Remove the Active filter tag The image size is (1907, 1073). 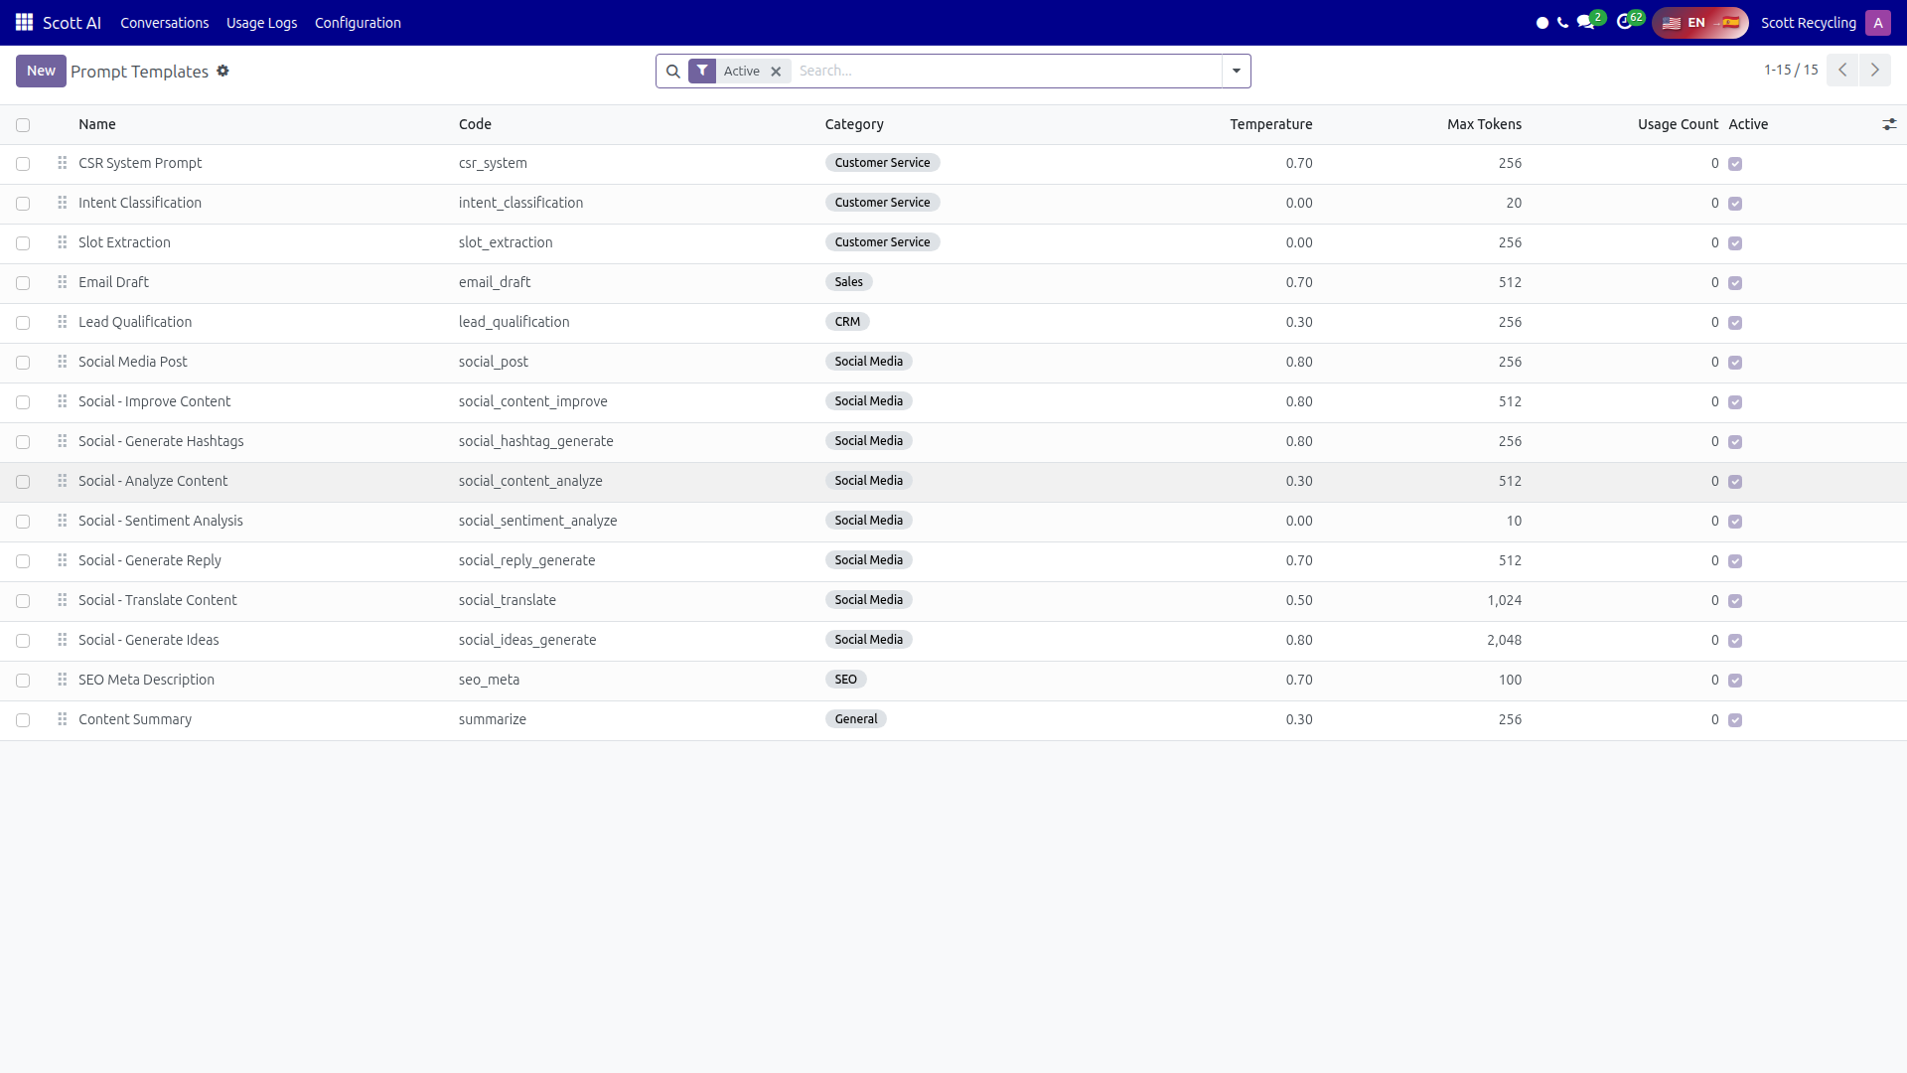(x=776, y=72)
